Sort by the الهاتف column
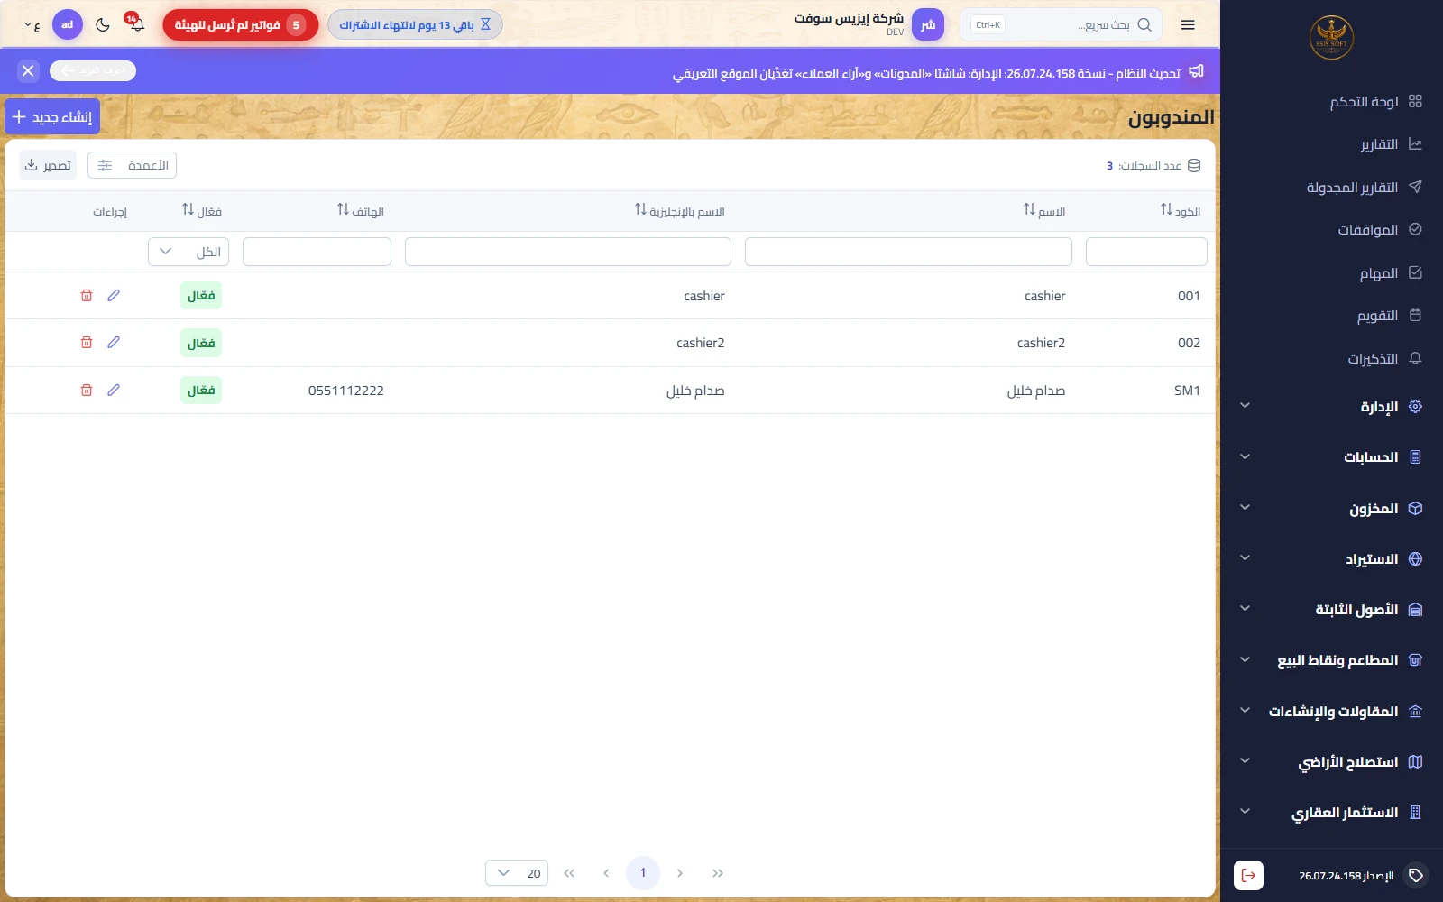 pos(361,211)
